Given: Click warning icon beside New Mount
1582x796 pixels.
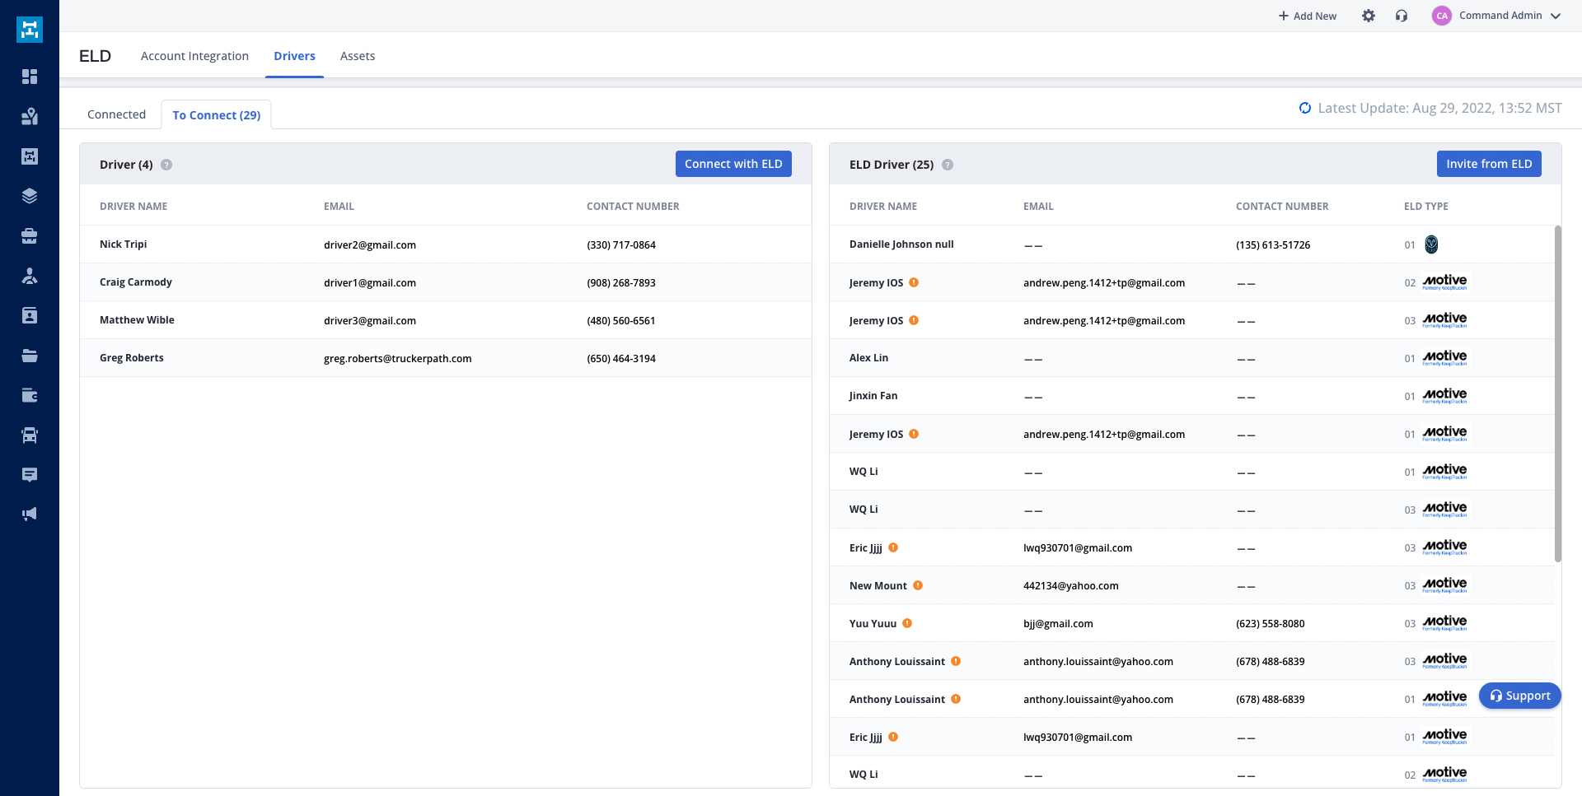Looking at the screenshot, I should [x=918, y=585].
